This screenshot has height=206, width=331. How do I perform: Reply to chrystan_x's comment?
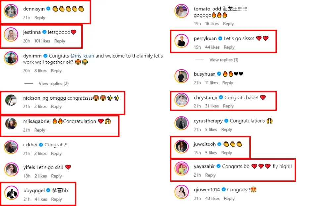228,106
